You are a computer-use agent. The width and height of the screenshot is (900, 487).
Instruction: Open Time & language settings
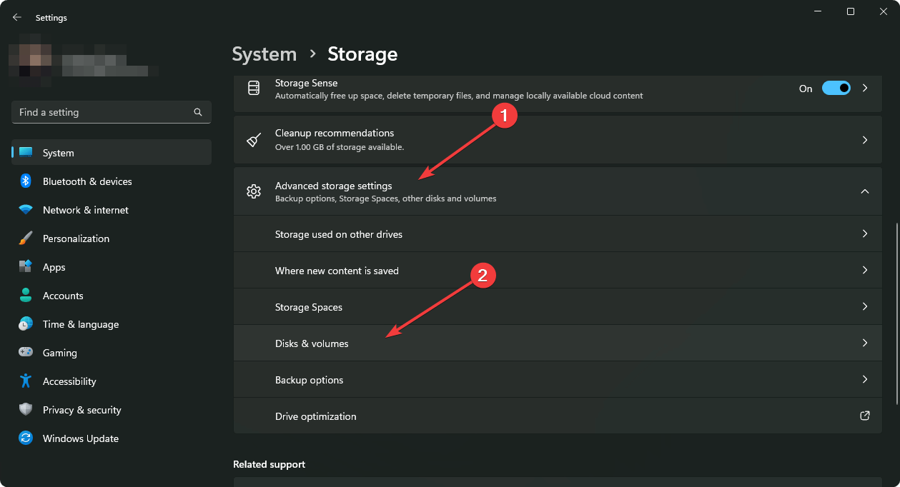pos(112,324)
